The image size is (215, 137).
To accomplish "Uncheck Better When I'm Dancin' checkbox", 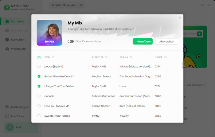I will [x=39, y=76].
